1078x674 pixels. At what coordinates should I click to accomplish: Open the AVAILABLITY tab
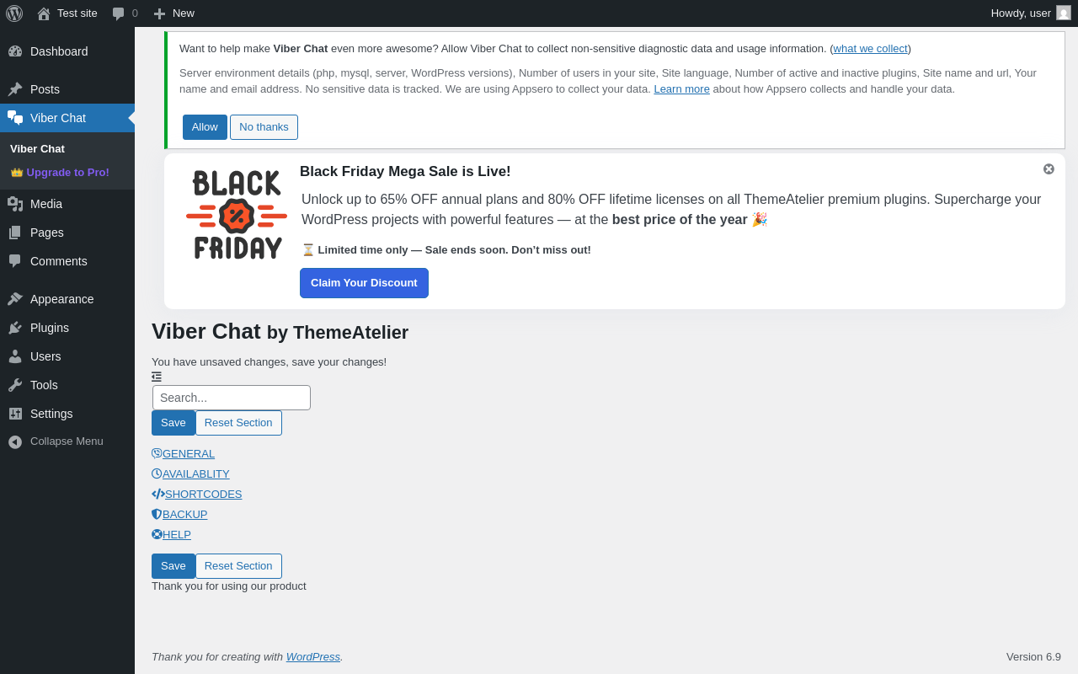[x=196, y=473]
